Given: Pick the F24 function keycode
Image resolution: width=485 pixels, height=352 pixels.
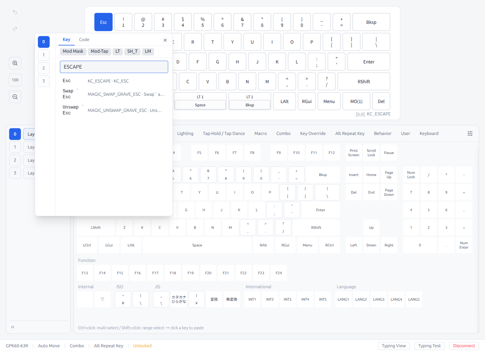Looking at the screenshot, I should pos(279,273).
